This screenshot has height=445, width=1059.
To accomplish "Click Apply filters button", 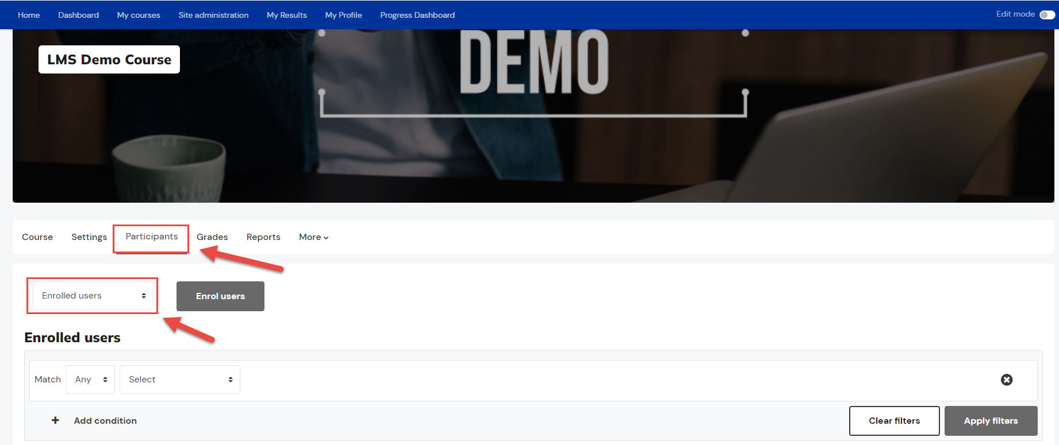I will pyautogui.click(x=991, y=421).
